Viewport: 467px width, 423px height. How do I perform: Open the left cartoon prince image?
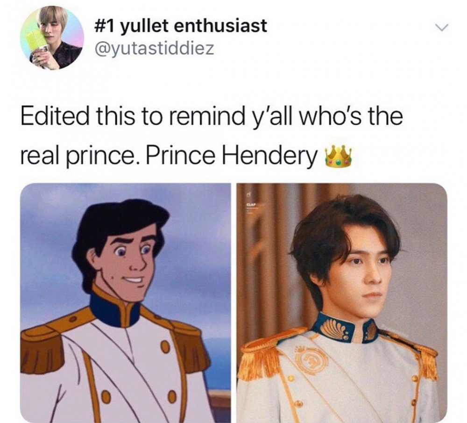click(125, 303)
